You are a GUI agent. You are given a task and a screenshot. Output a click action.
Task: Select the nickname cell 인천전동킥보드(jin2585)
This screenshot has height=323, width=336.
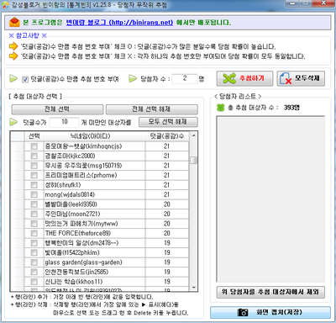point(95,272)
